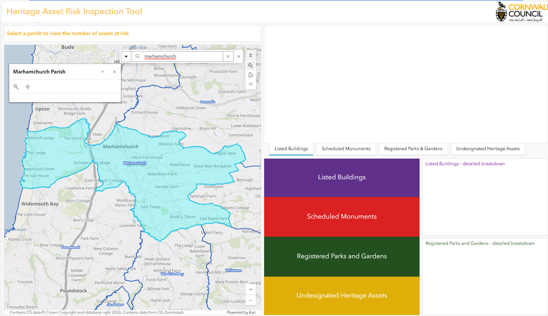Screen dimensions: 548x316
Task: Click the yellow Undesignated Heritage Assets tile
Action: click(342, 296)
